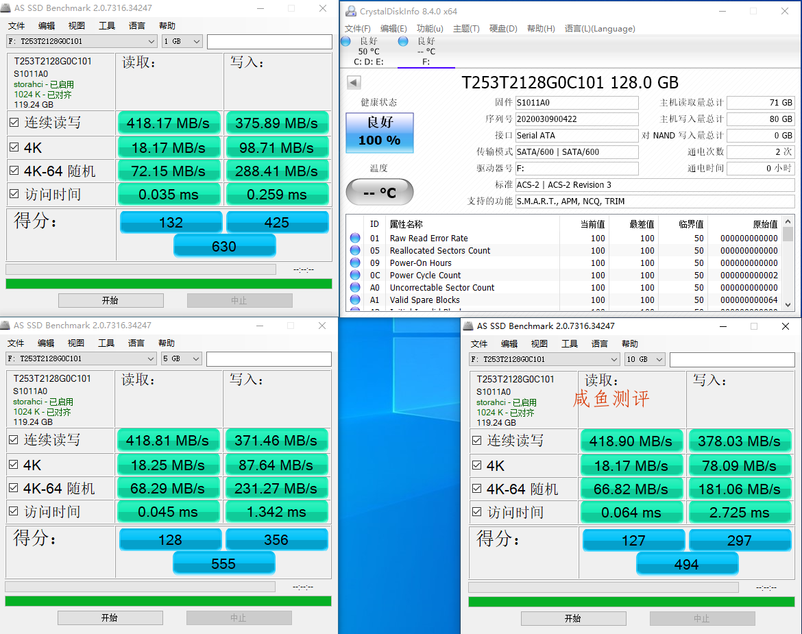Click the SMART list scroll-down arrow
802x634 pixels.
788,305
